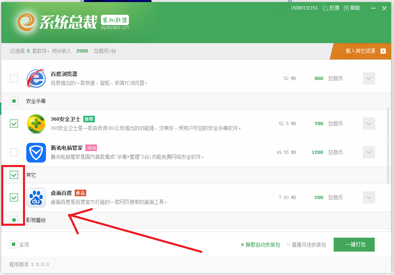This screenshot has width=394, height=275.
Task: Click the 一键打包 button
Action: pyautogui.click(x=354, y=245)
